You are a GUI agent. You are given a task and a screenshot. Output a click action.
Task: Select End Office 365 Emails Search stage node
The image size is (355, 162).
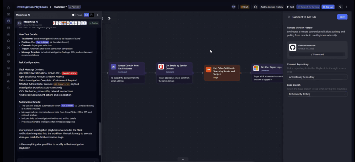[222, 73]
